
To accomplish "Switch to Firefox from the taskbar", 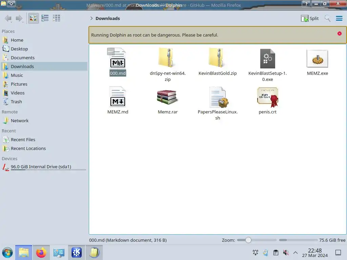I will (41, 253).
